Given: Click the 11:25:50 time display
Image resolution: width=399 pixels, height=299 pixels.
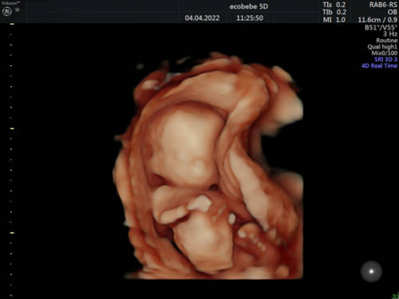Looking at the screenshot, I should 250,18.
